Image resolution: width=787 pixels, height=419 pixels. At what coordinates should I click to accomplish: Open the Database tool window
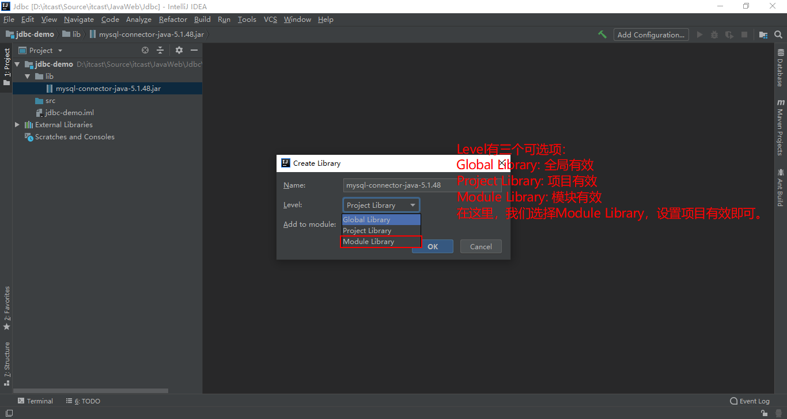click(x=780, y=68)
